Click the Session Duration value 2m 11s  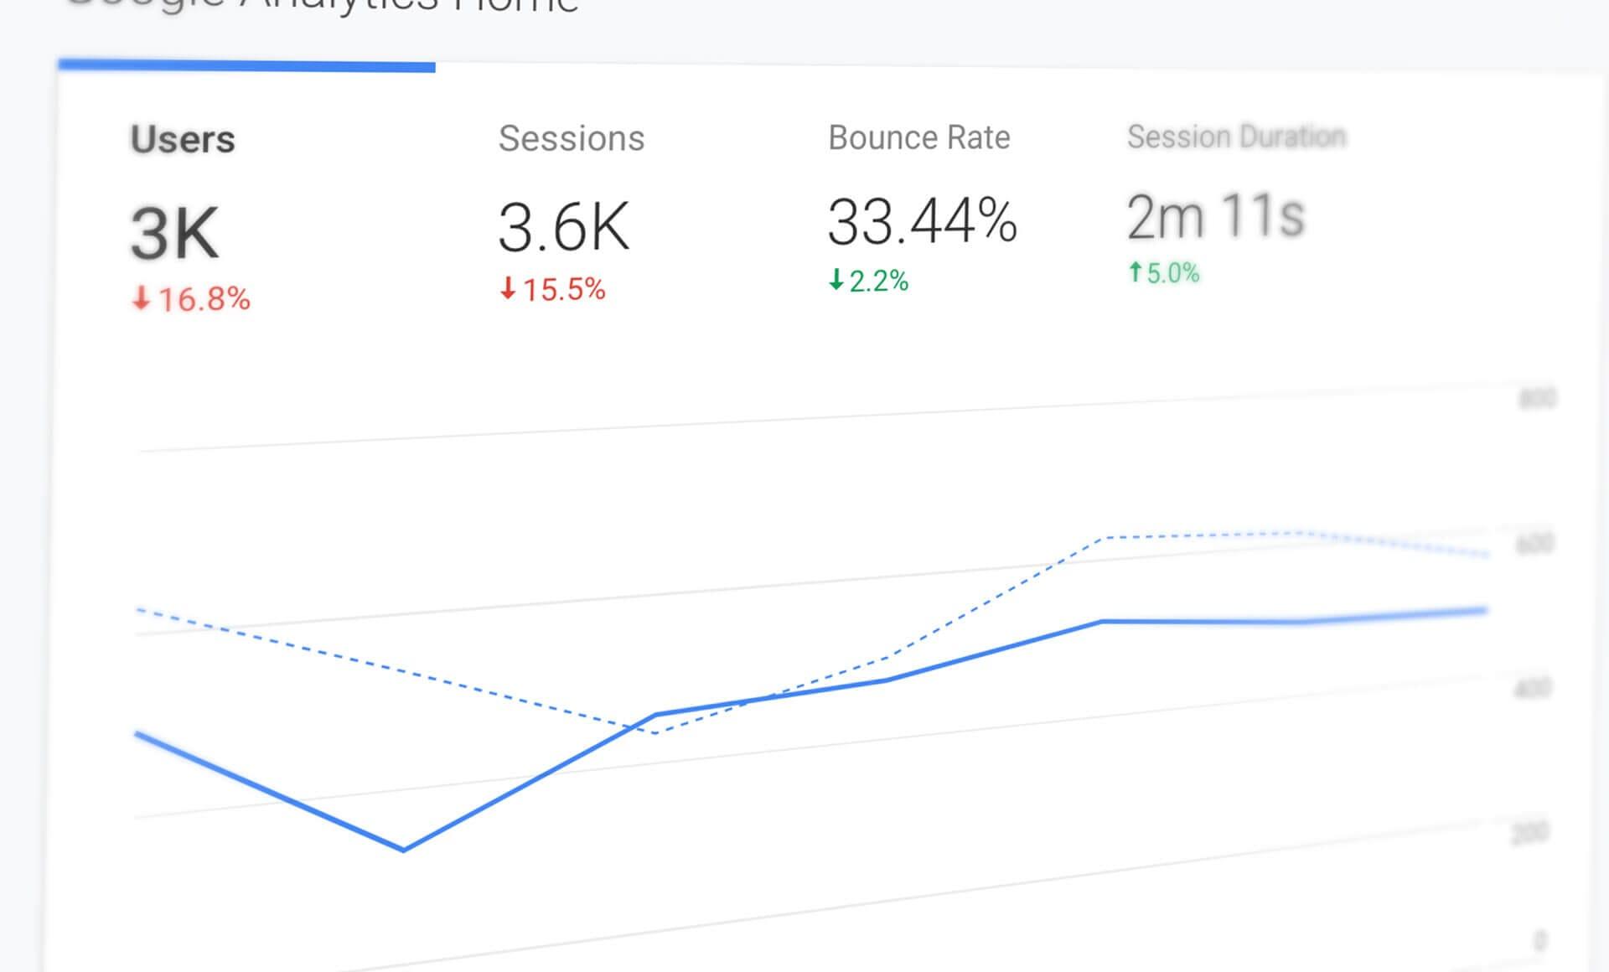[x=1217, y=215]
